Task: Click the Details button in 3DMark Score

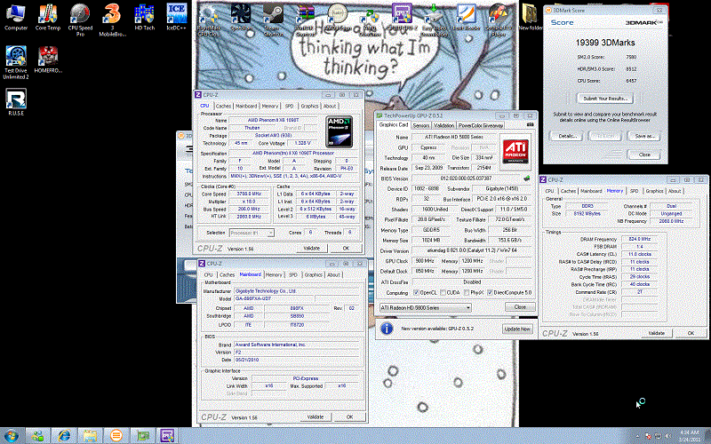Action: pyautogui.click(x=566, y=136)
